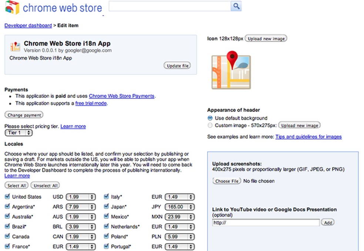
Task: Click Choose File to upload a screenshot
Action: coord(226,181)
